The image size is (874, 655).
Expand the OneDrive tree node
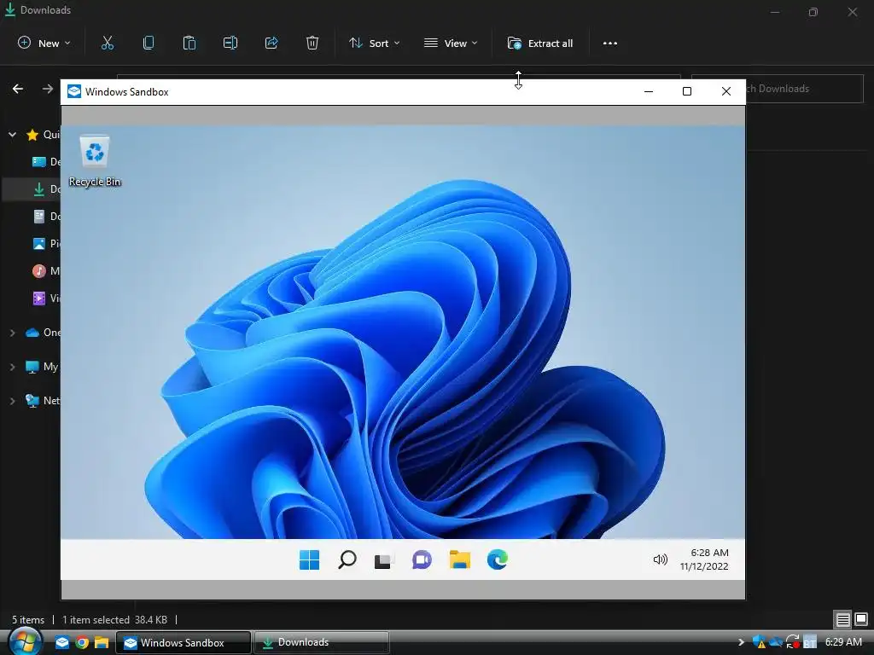point(12,333)
